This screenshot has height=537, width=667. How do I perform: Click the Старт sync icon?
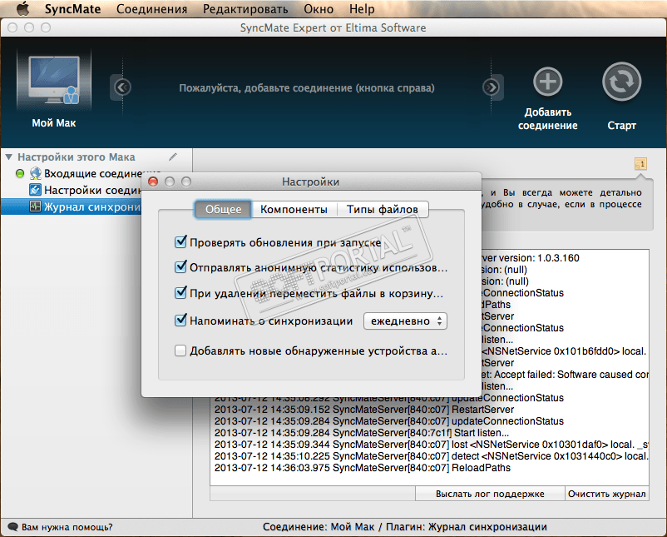tap(621, 82)
